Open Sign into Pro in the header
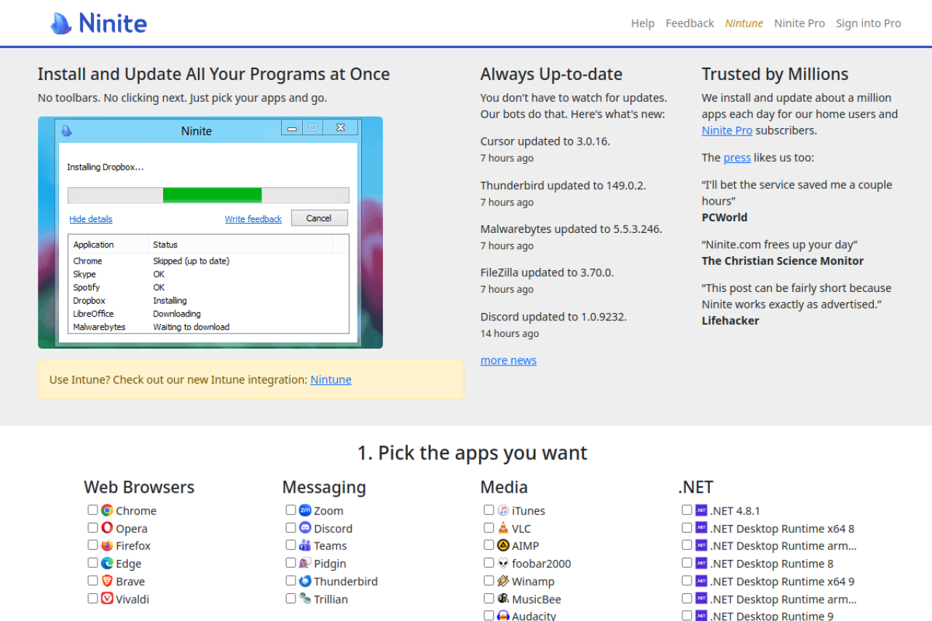Viewport: 932px width, 621px height. click(868, 23)
